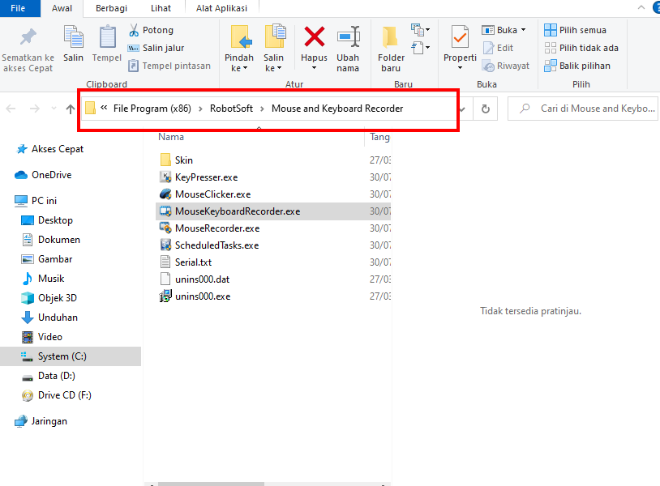Select Serial.txt file

193,262
